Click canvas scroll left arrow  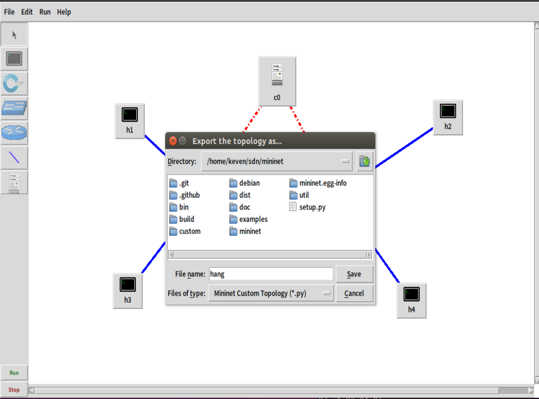31,391
